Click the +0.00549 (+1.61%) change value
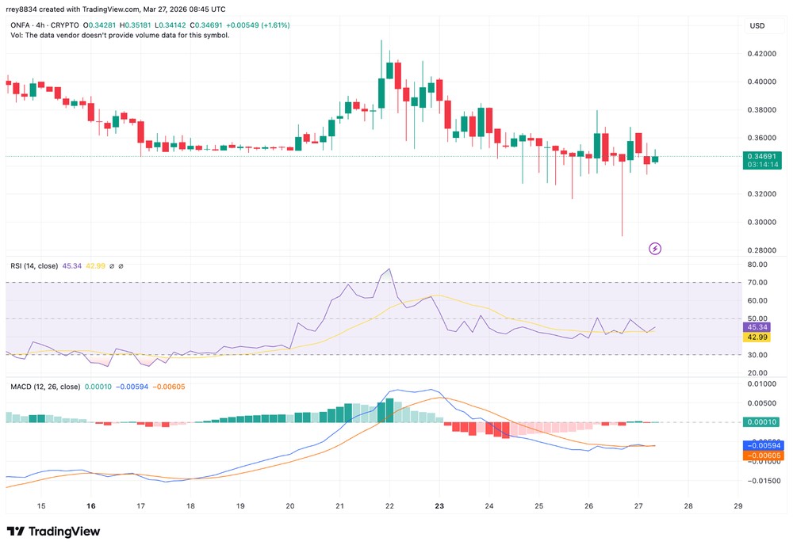The height and width of the screenshot is (549, 793). tap(258, 25)
